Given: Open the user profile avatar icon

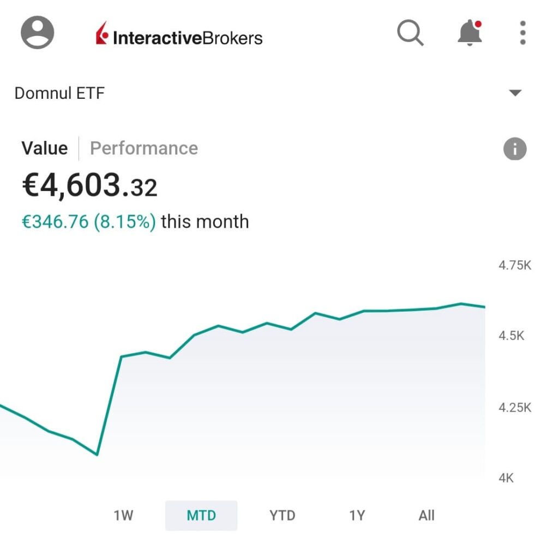Looking at the screenshot, I should tap(37, 33).
